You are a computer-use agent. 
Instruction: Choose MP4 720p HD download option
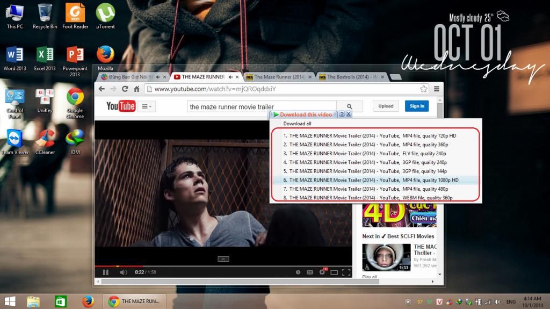coord(375,135)
